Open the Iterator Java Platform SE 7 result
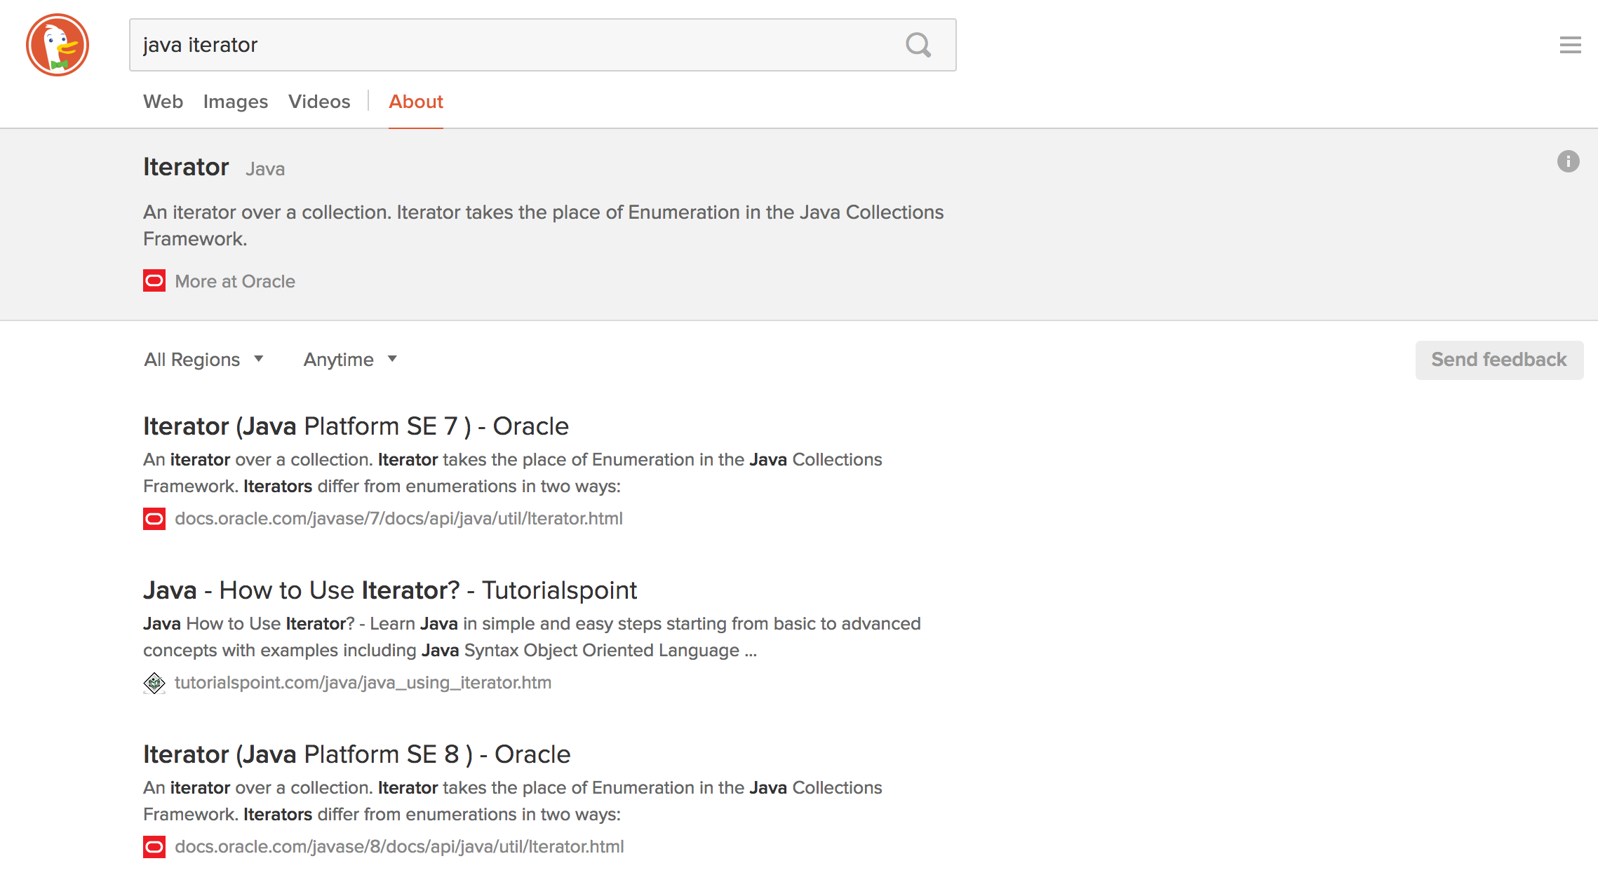Image resolution: width=1598 pixels, height=875 pixels. pos(356,426)
